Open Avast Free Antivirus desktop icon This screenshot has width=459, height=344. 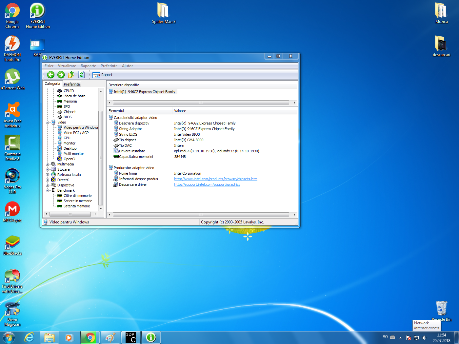tap(12, 115)
